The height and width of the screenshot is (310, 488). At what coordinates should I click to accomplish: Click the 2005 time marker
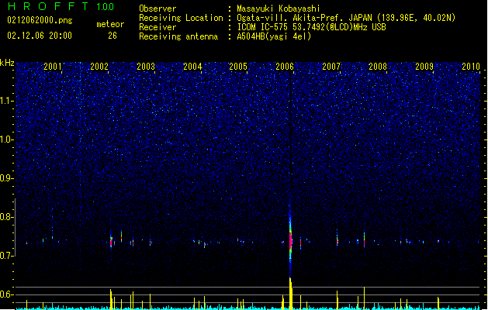[238, 66]
